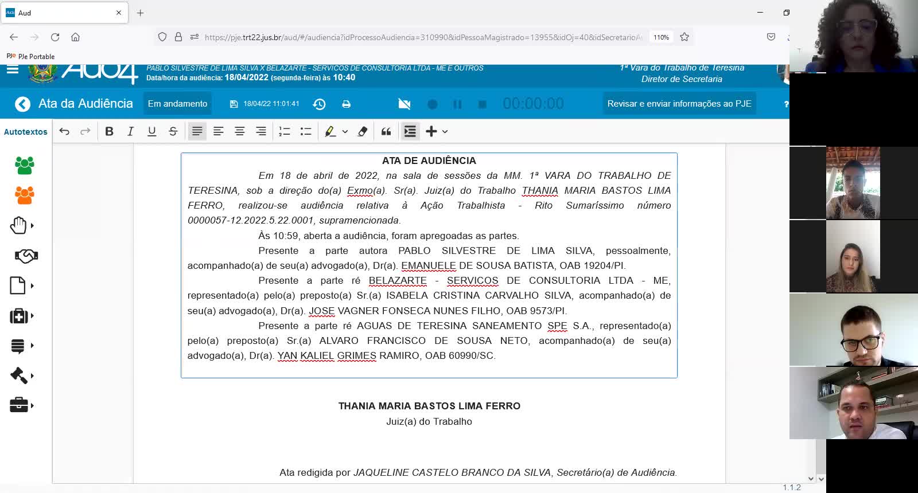The width and height of the screenshot is (918, 493).
Task: Select the glasses-wearing man's video thumbnail
Action: 854,330
